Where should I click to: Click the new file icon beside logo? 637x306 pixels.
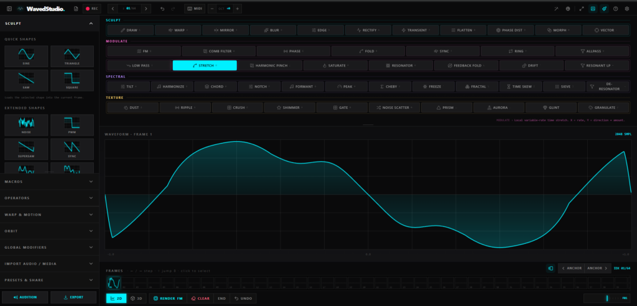coord(76,9)
